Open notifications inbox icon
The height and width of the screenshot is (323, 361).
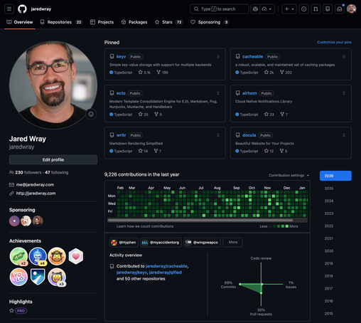(340, 9)
